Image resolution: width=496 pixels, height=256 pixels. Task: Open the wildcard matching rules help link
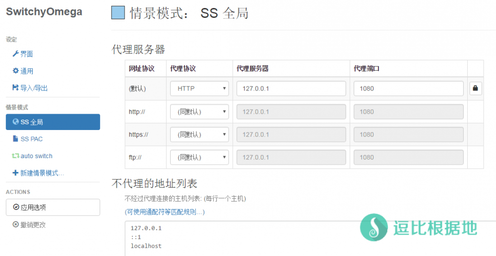pos(165,212)
